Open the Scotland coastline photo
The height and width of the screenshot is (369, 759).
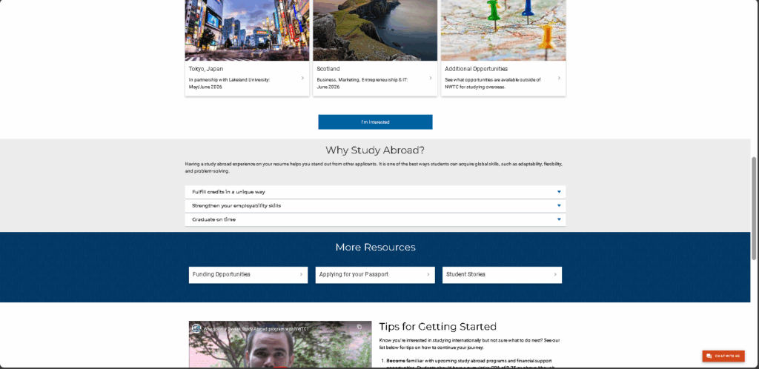(x=375, y=30)
